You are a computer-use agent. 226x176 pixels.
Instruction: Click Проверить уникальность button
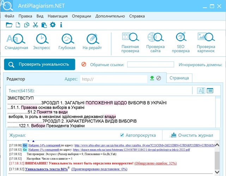tap(39, 64)
